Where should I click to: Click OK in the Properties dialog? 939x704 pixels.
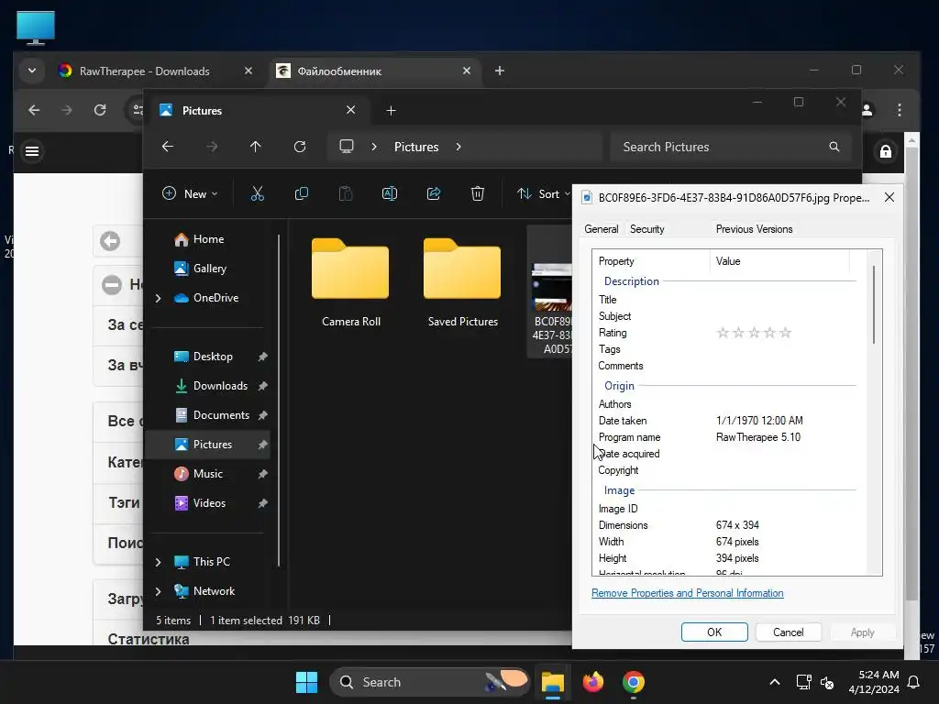pyautogui.click(x=714, y=632)
